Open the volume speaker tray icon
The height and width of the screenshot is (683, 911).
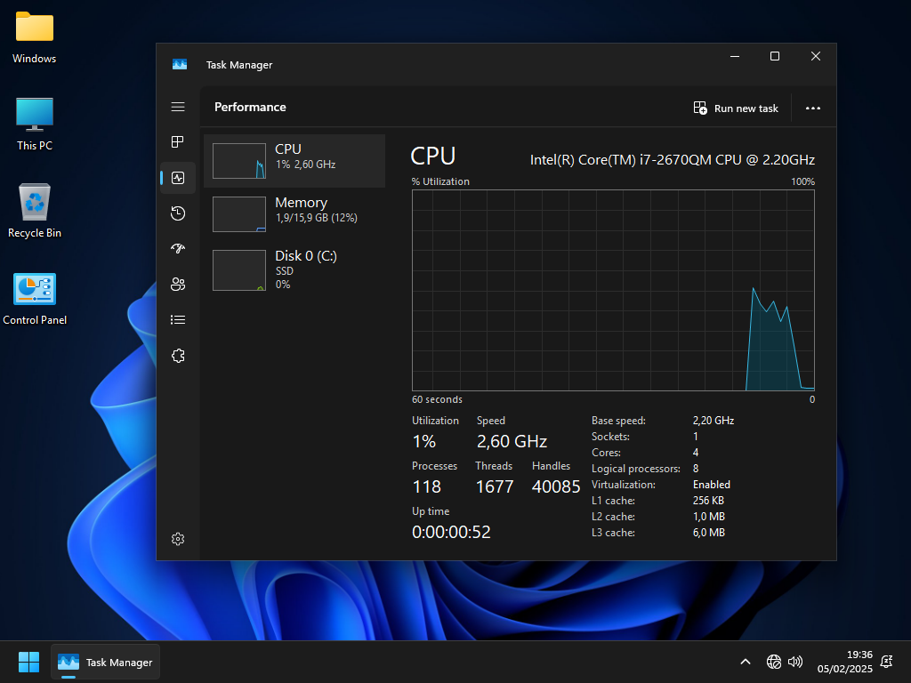click(x=794, y=662)
